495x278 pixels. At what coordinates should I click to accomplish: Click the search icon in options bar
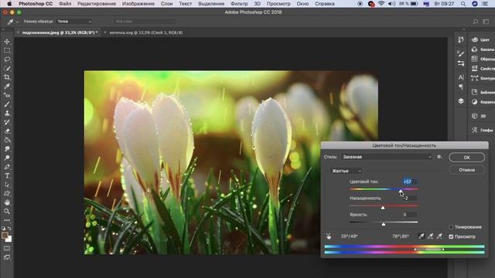point(475,22)
